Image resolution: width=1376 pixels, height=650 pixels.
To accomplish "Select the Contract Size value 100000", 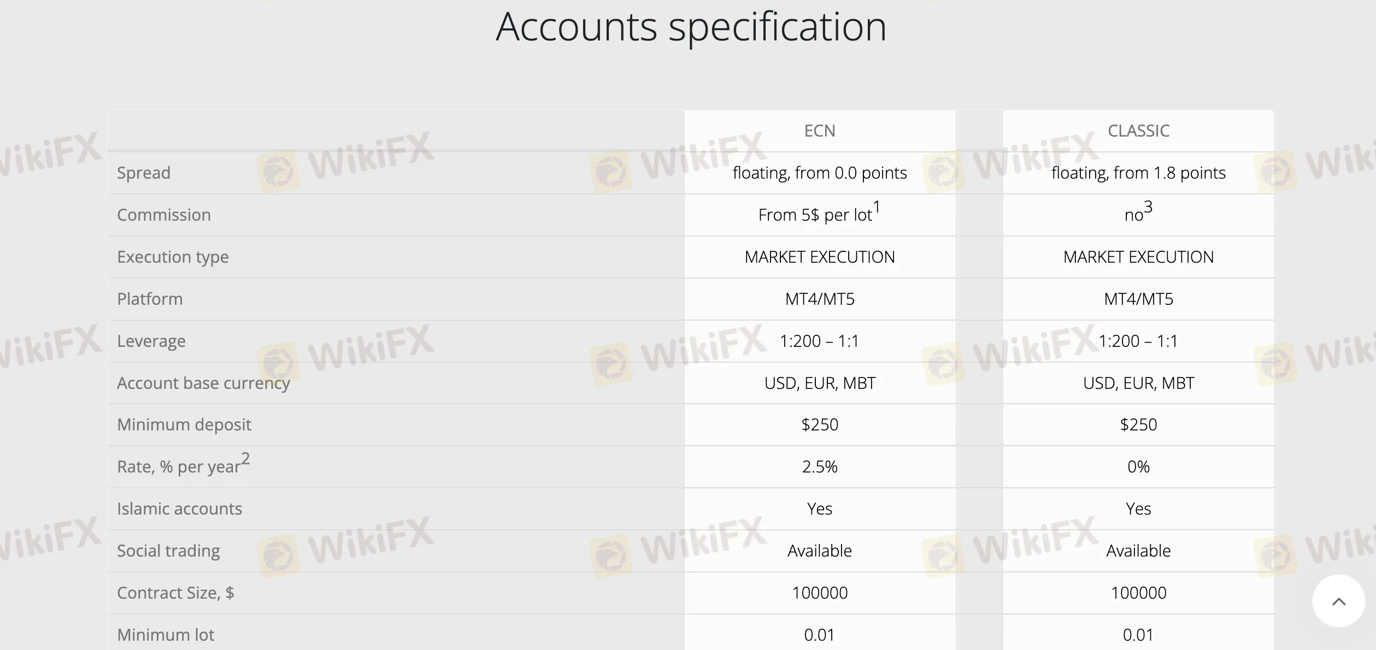I will click(x=820, y=593).
